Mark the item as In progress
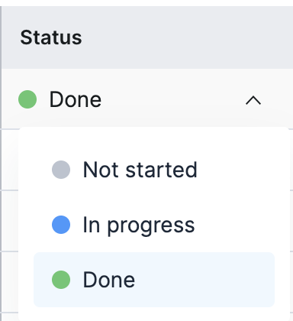This screenshot has width=293, height=321. pos(154,225)
